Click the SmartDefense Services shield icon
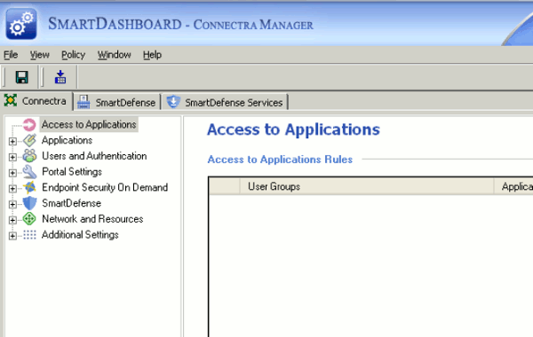Screen dimensions: 533x337 pos(173,102)
